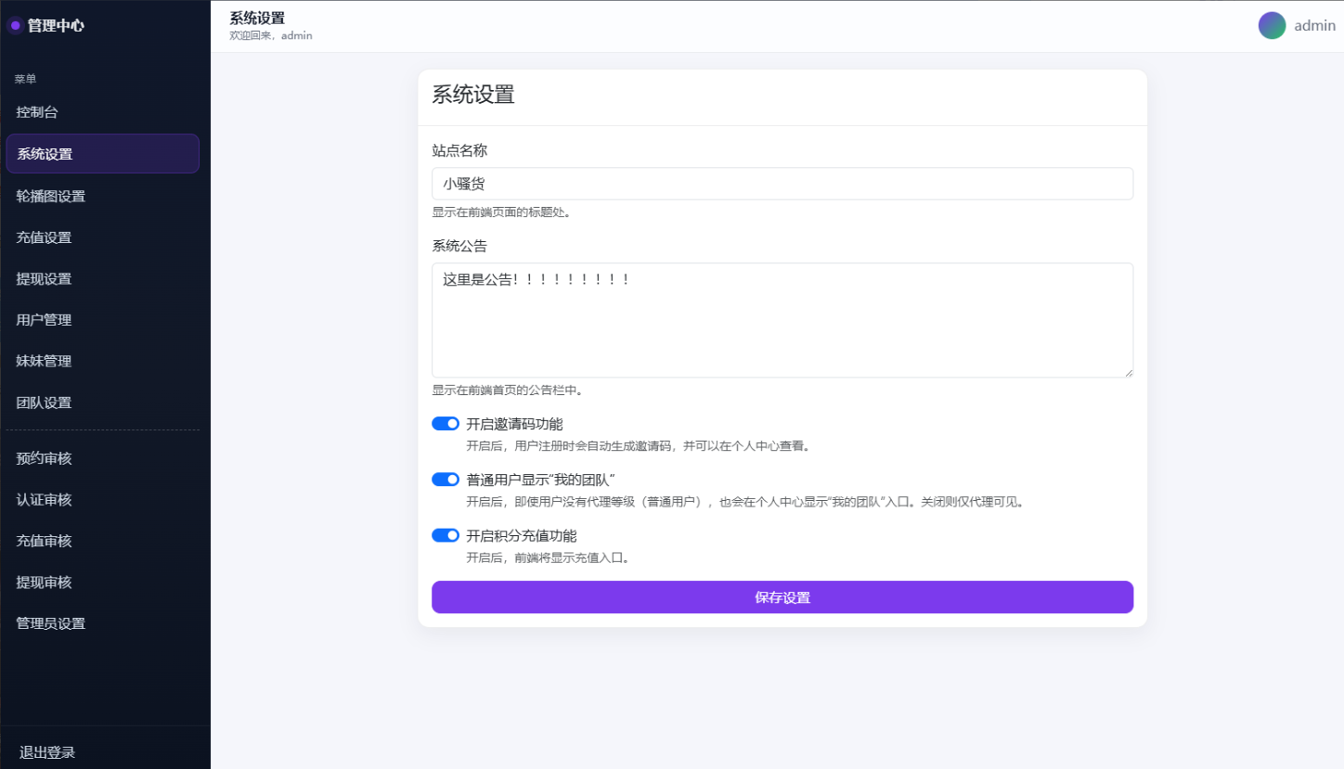Click 退出登录 to log out
This screenshot has width=1344, height=769.
[47, 752]
